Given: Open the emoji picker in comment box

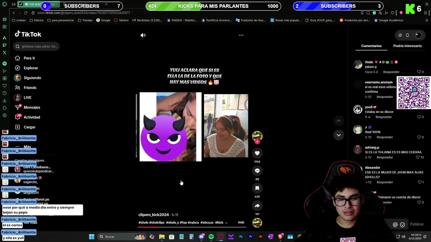Looking at the screenshot, I should coord(402,225).
